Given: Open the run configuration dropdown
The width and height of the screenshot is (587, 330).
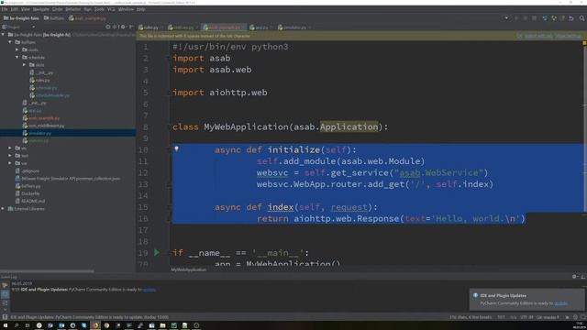Looking at the screenshot, I should tap(506, 18).
